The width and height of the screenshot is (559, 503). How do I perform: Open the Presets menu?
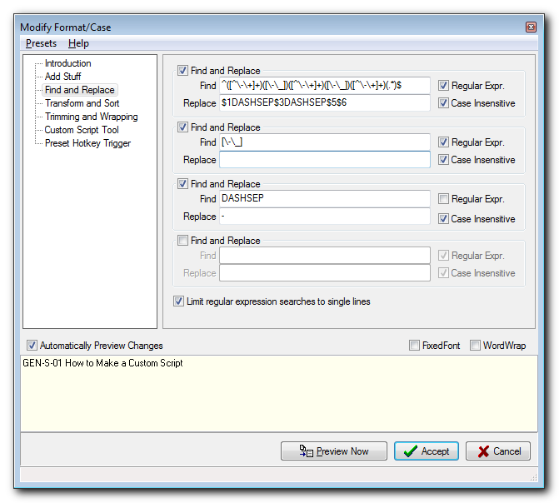click(x=41, y=43)
